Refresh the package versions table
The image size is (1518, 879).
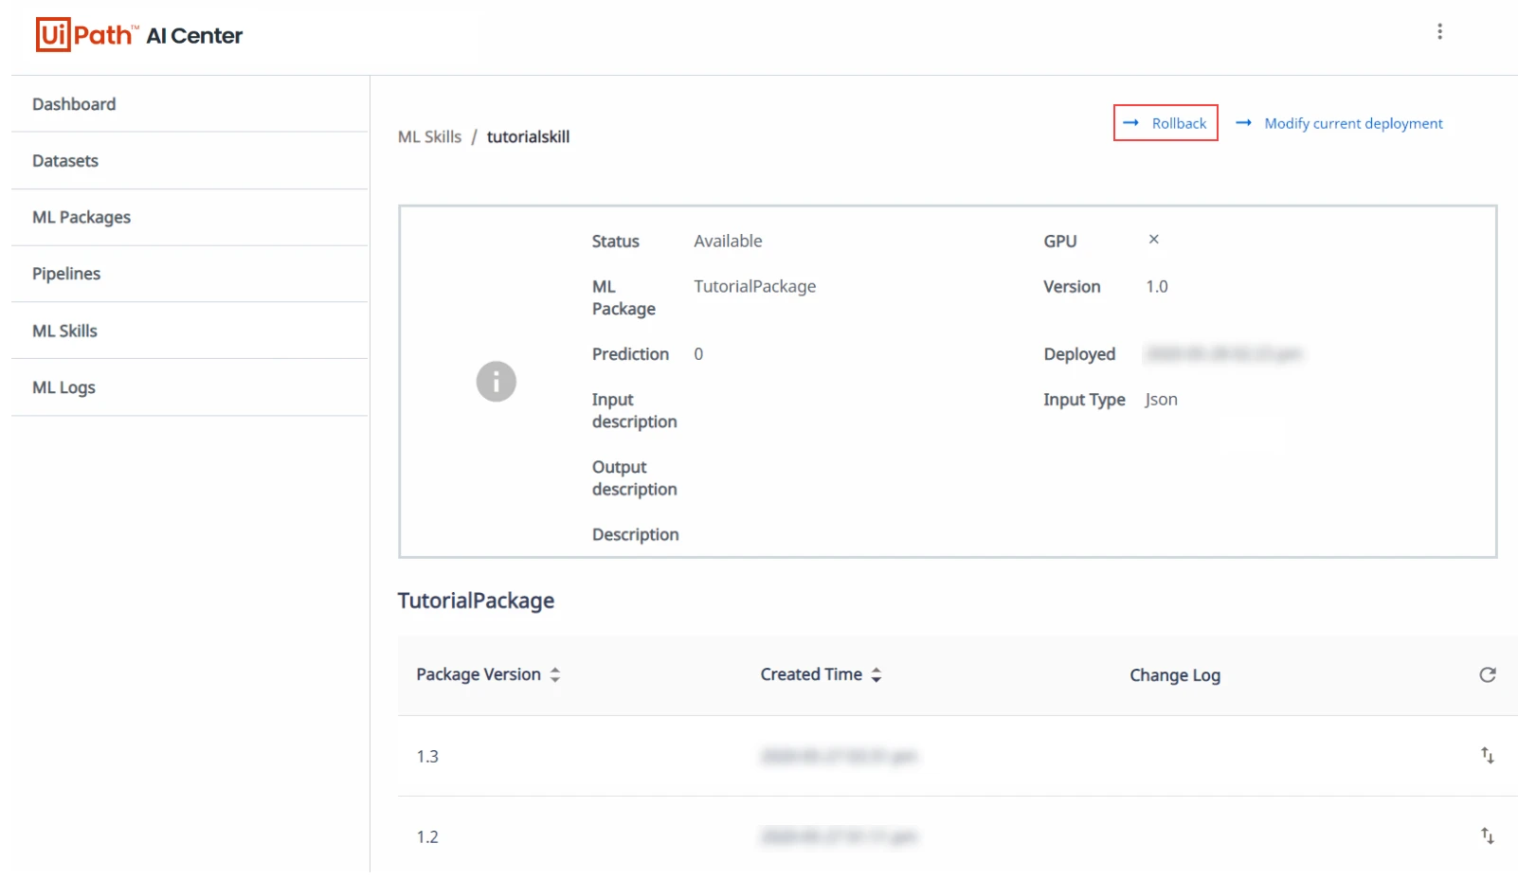tap(1487, 674)
